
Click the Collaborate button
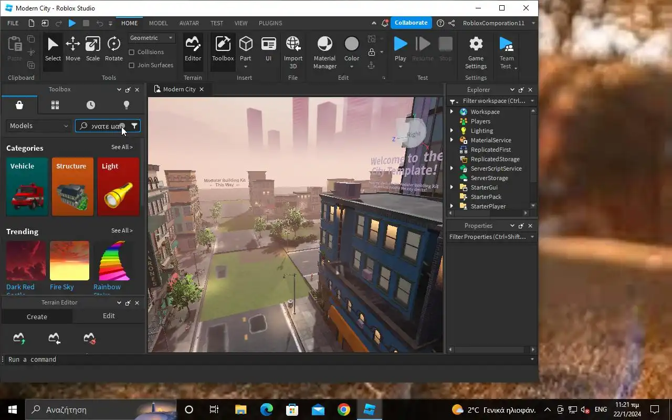click(411, 23)
